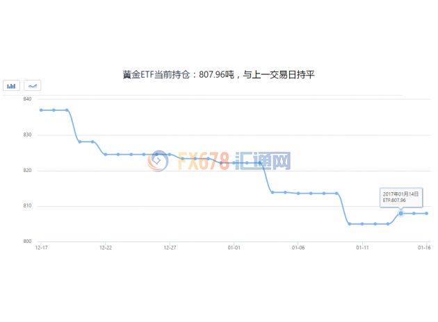Select the data point above 12-22
Image resolution: width=438 pixels, height=322 pixels.
pos(106,154)
